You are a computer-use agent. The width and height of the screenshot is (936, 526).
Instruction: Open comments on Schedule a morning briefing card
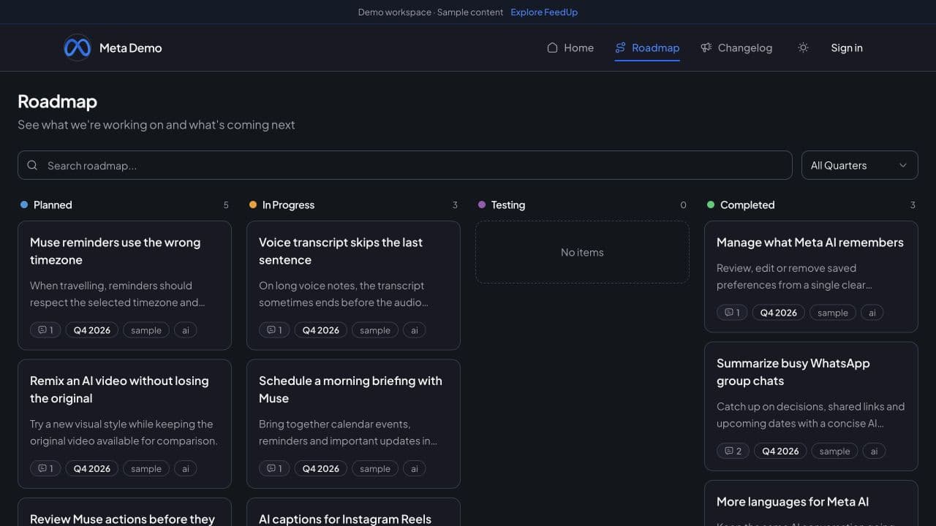click(x=274, y=468)
